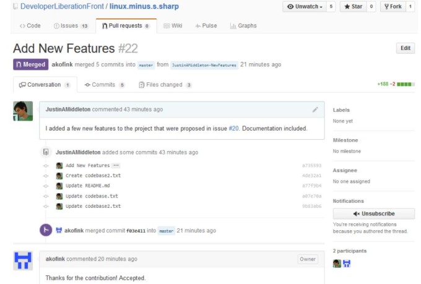Click JustinAMiddleton-NewFeatures branch label

(204, 65)
